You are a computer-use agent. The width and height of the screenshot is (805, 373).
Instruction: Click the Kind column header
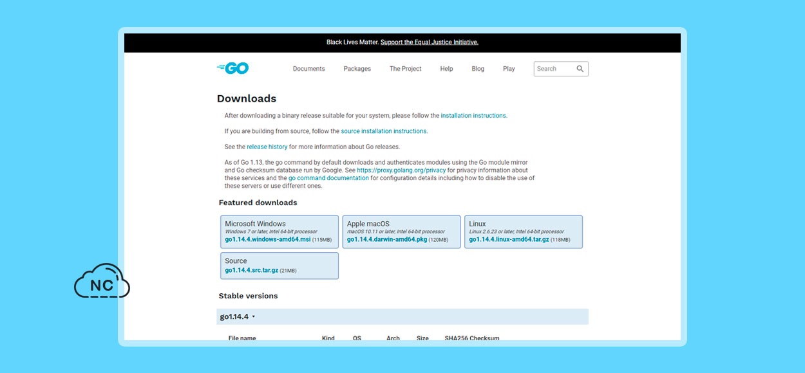(x=328, y=338)
